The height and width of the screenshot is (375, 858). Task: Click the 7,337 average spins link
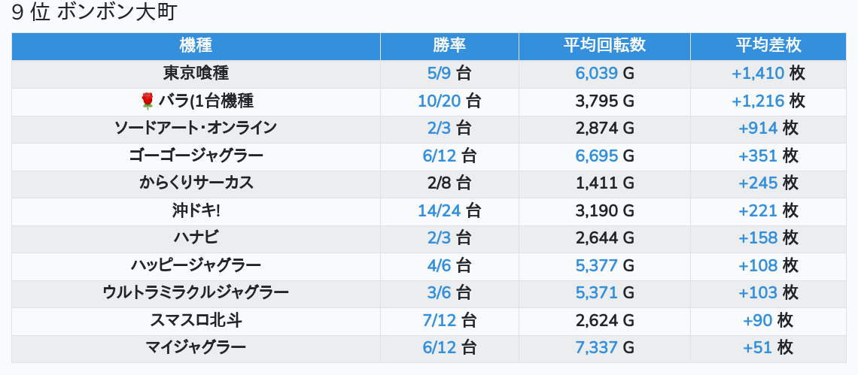(596, 347)
